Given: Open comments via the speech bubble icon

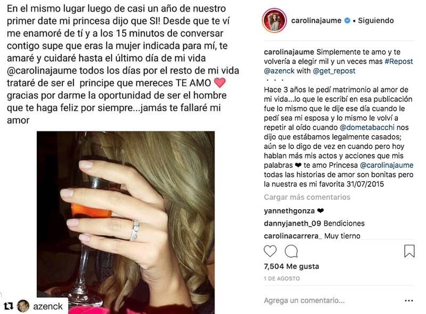Looking at the screenshot, I should [291, 251].
